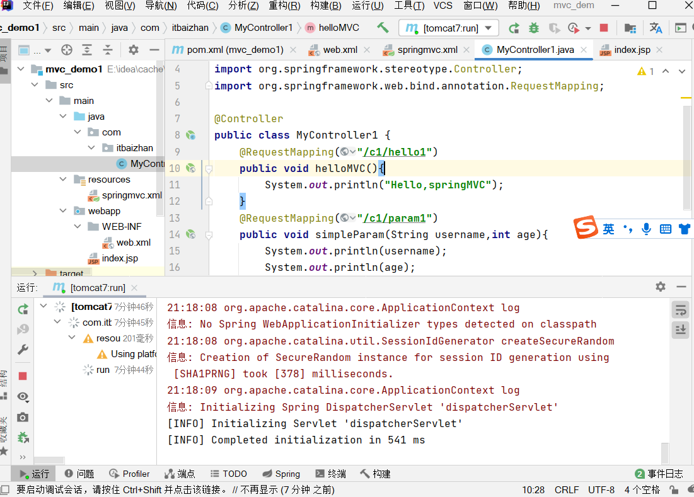Click the Select Opened File target icon
The image size is (694, 497).
coord(67,50)
